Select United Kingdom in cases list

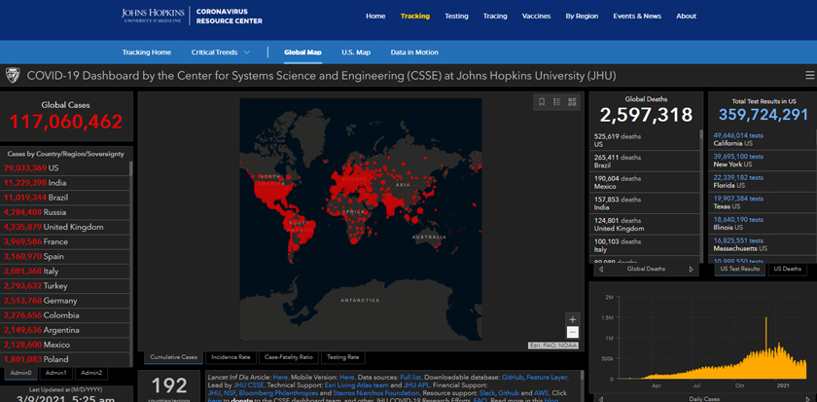pyautogui.click(x=65, y=227)
